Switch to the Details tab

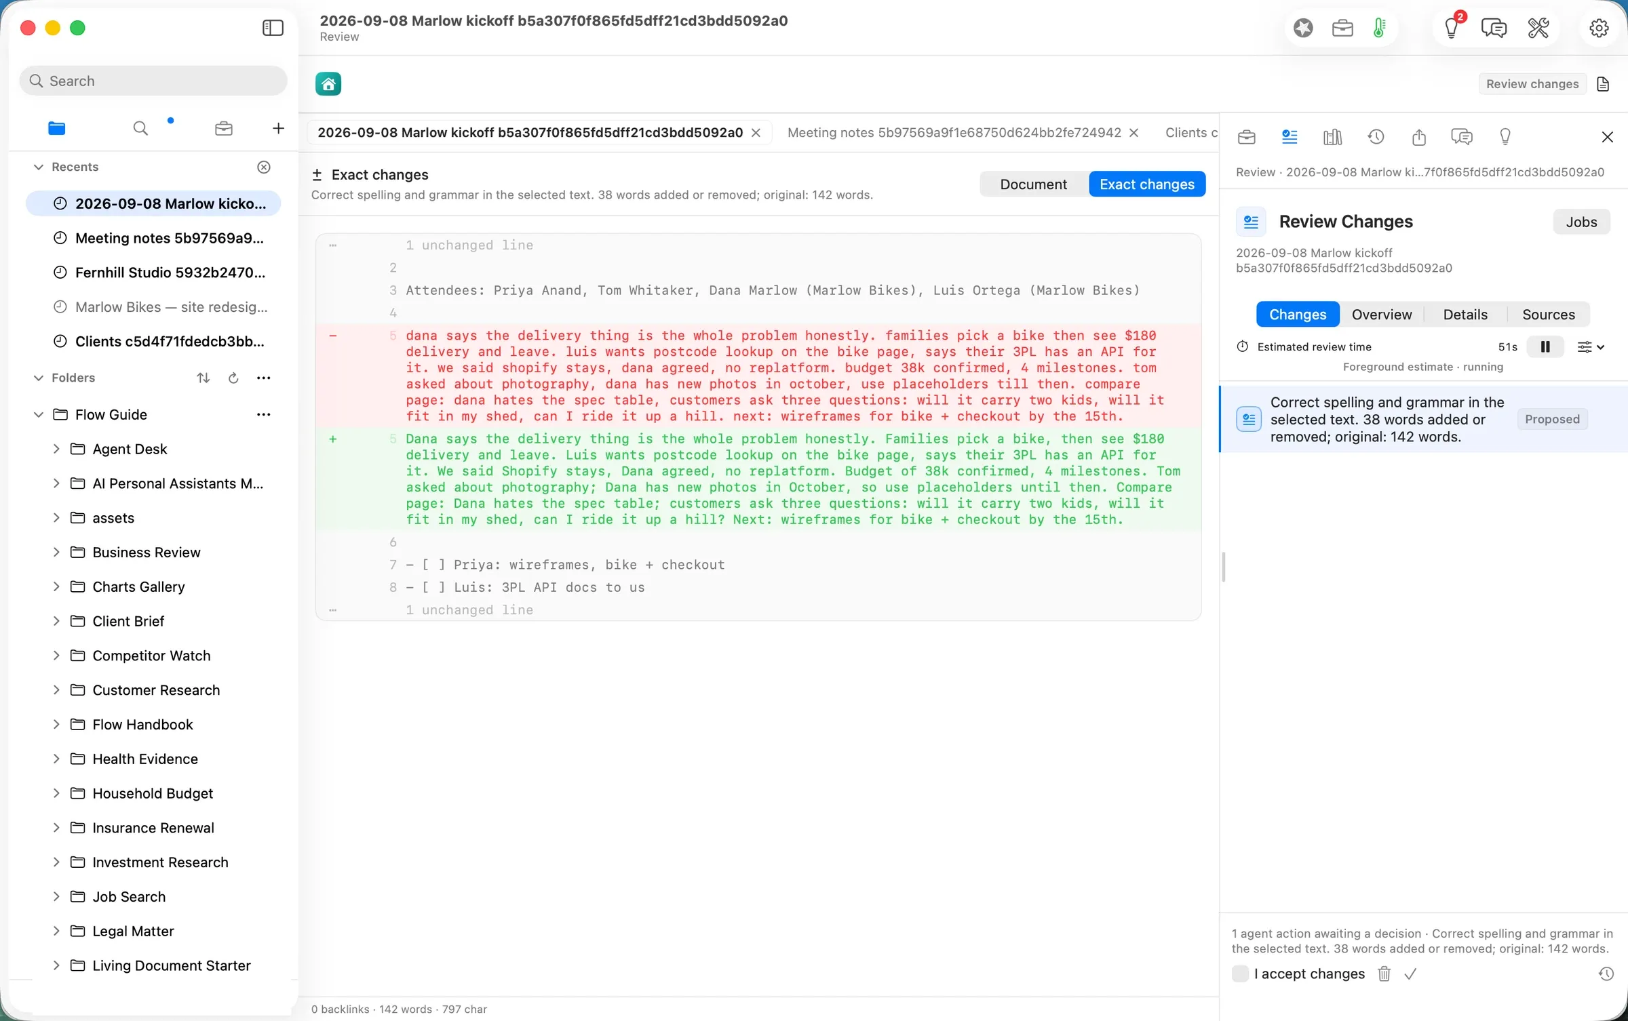(1465, 315)
